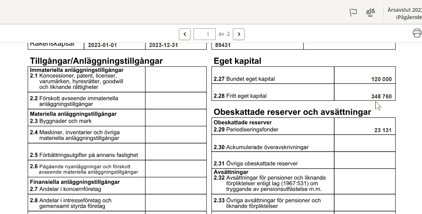This screenshot has width=422, height=214.
Task: Click the value cell for 2.7 Andelar i koncernföretag
Action: [x=176, y=186]
